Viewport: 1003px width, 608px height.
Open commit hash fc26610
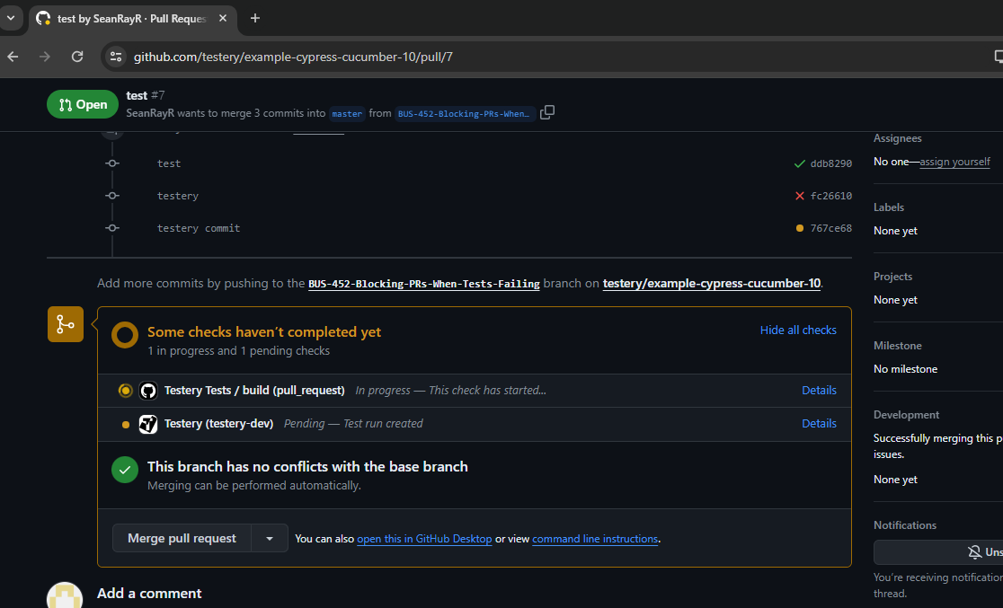coord(831,197)
